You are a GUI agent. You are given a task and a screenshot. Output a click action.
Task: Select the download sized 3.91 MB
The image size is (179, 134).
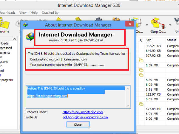coord(152,90)
